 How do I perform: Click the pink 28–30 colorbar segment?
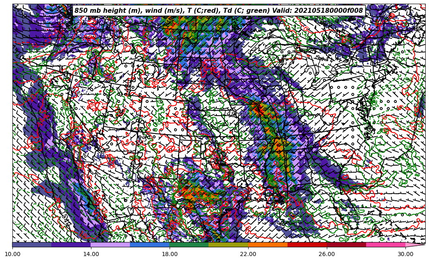tap(386, 244)
